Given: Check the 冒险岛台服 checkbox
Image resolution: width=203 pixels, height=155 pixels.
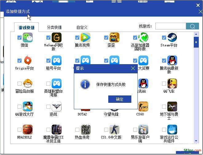Looking at the screenshot, I should (x=19, y=83).
